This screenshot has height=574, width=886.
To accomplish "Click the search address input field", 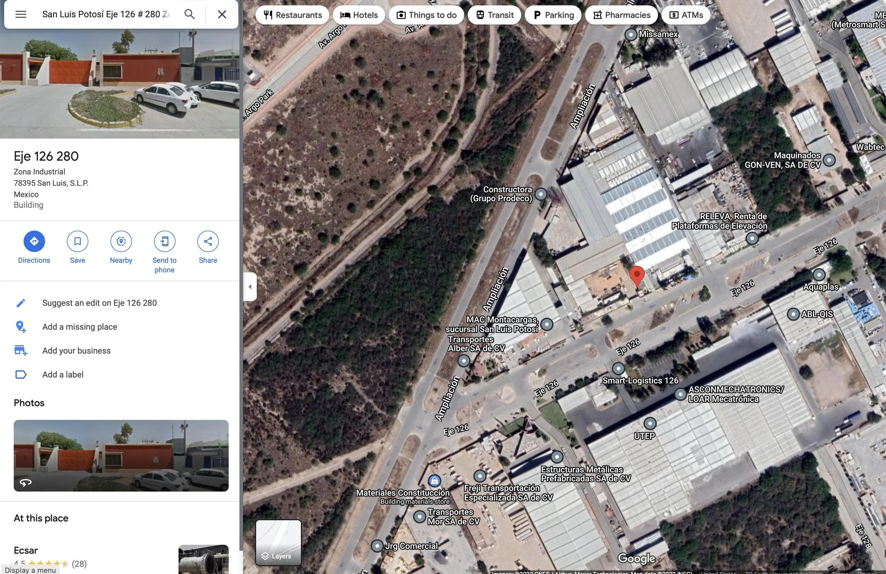I will pos(106,15).
